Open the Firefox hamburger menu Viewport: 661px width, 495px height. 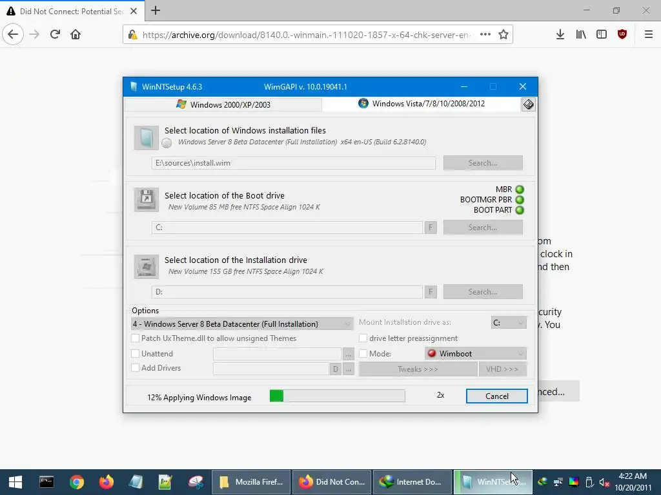pos(649,35)
